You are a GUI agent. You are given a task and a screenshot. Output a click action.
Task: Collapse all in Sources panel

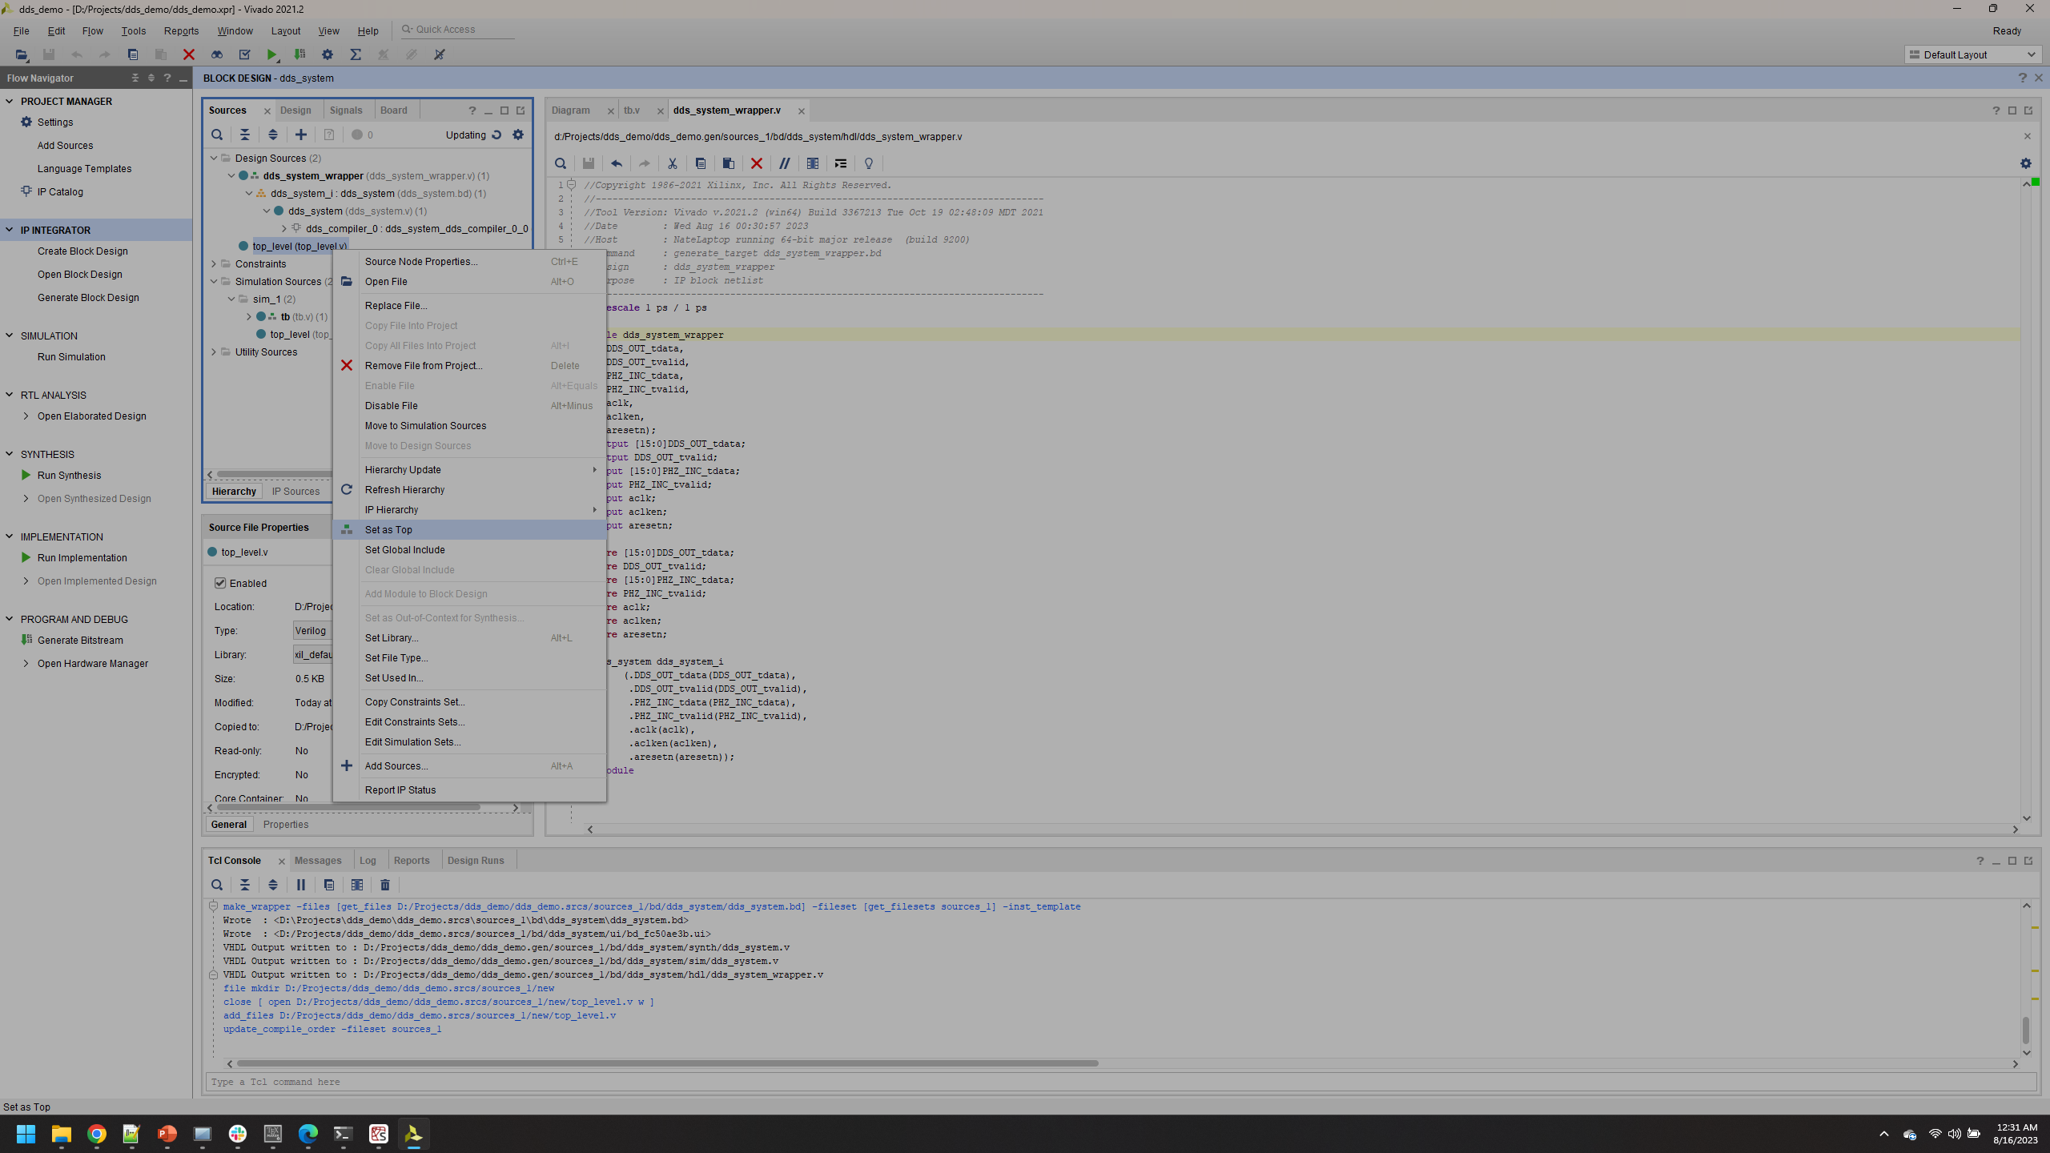[x=245, y=135]
